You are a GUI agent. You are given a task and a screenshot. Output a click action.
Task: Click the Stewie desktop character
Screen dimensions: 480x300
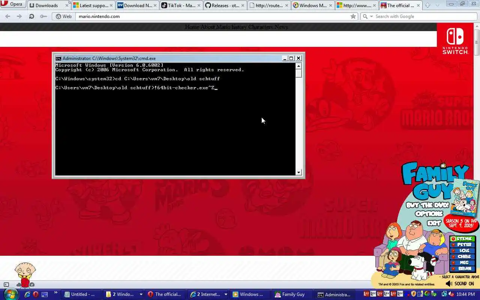pyautogui.click(x=25, y=275)
